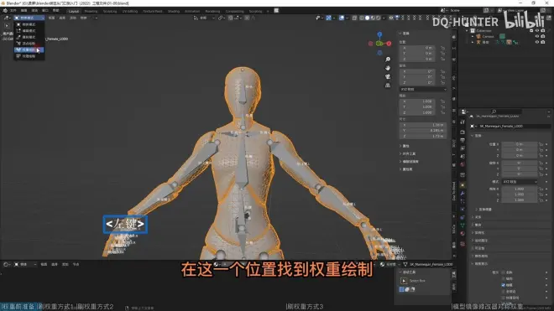Collapse Viewport Display section in properties
This screenshot has width=554, height=311.
tap(480, 264)
